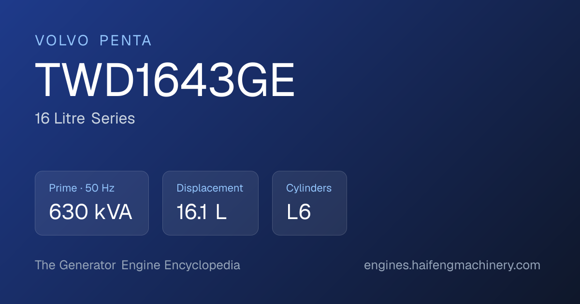Select the L6 cylinder configuration value
The image size is (580, 304).
pos(299,212)
